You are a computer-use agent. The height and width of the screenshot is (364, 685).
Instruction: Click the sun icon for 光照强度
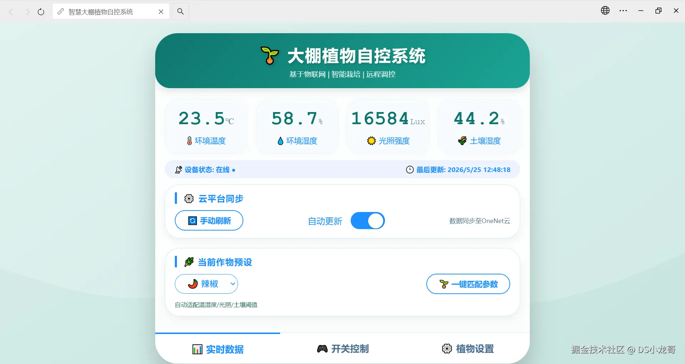[371, 141]
